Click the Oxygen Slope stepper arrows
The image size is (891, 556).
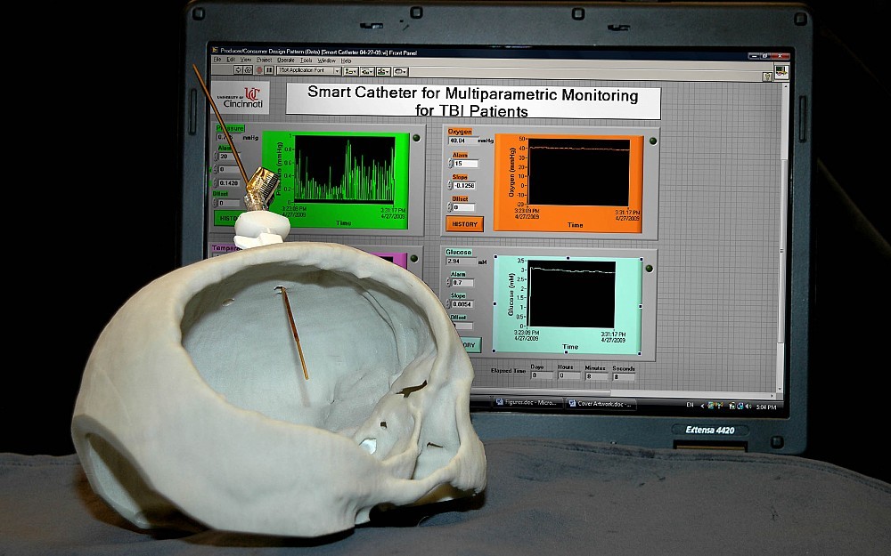point(450,186)
